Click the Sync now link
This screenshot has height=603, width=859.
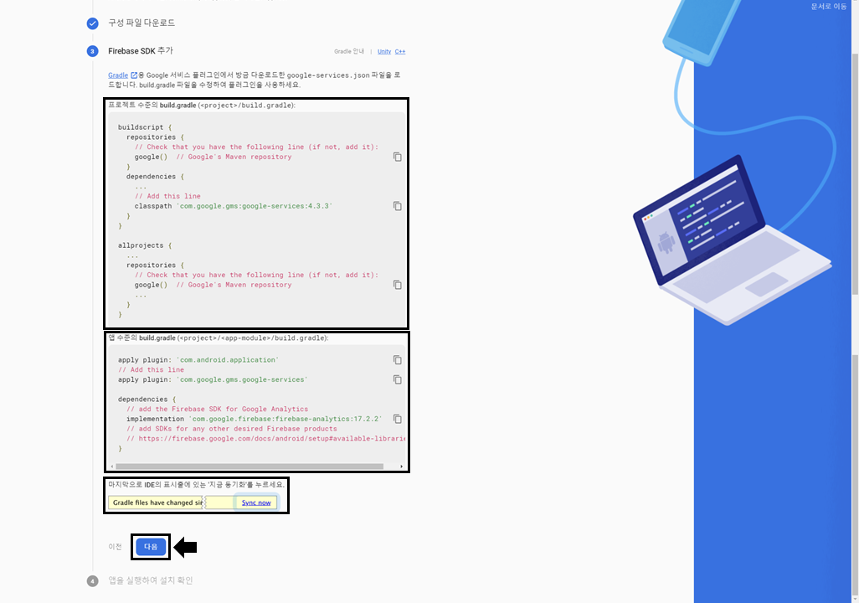point(256,502)
